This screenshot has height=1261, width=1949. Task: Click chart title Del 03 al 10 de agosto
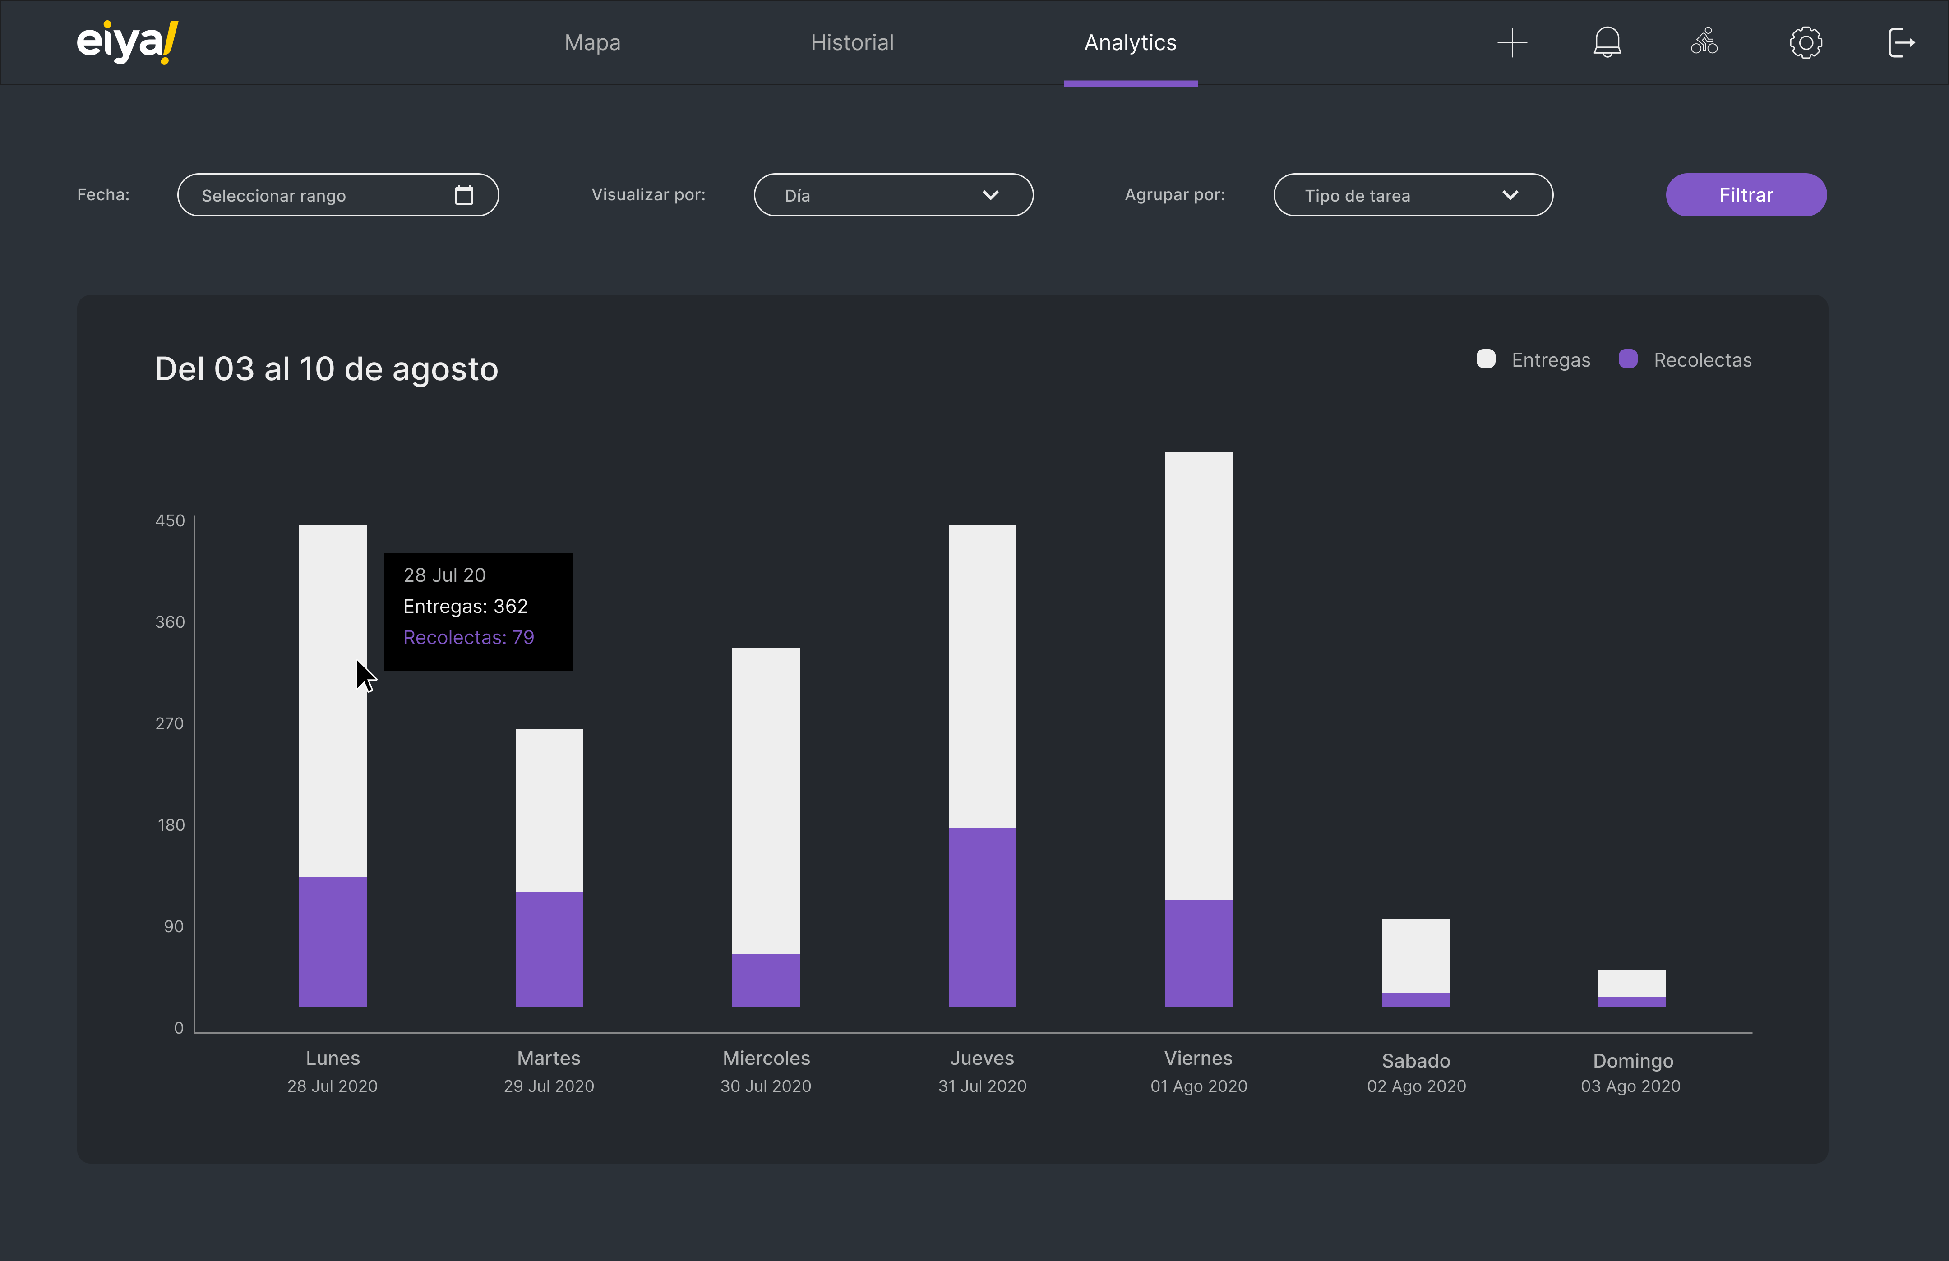(x=326, y=369)
